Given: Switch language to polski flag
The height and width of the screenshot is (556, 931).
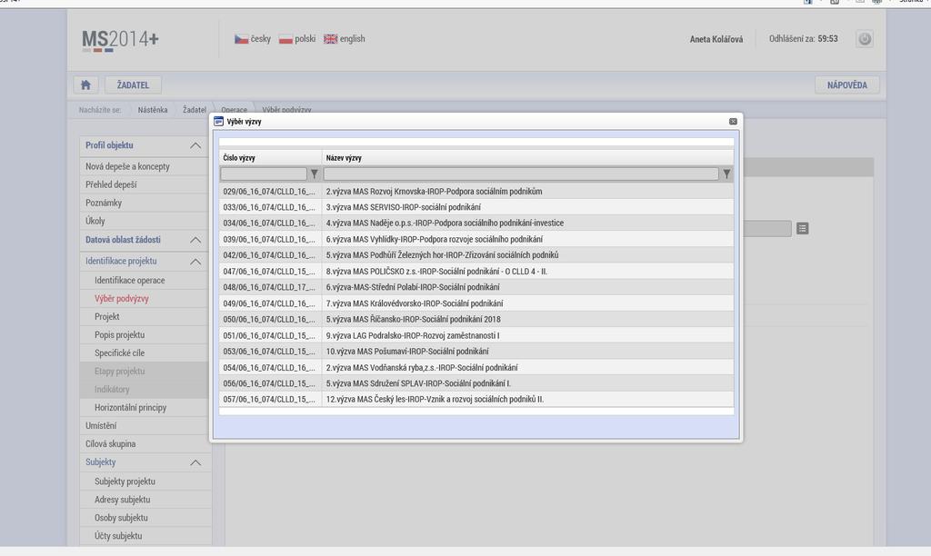Looking at the screenshot, I should pyautogui.click(x=285, y=39).
